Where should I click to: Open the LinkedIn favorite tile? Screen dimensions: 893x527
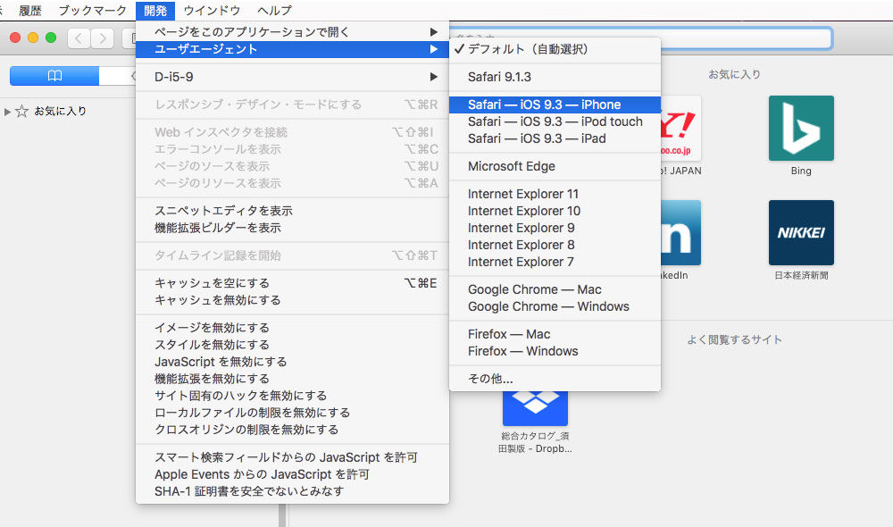680,232
